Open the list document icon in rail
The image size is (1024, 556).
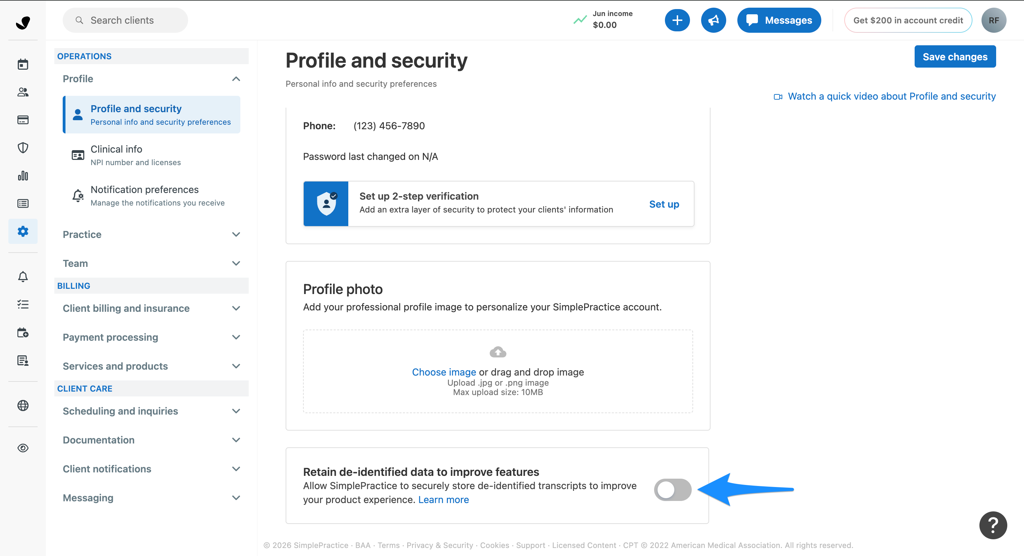23,203
